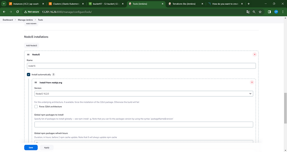Click the Tools breadcrumb
Image resolution: width=287 pixels, height=152 pixels.
(x=40, y=20)
